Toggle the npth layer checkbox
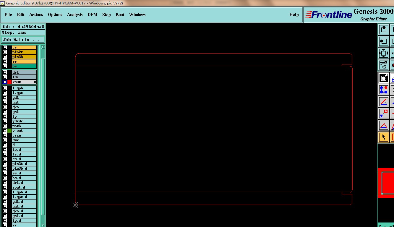394x227 pixels. [5, 126]
